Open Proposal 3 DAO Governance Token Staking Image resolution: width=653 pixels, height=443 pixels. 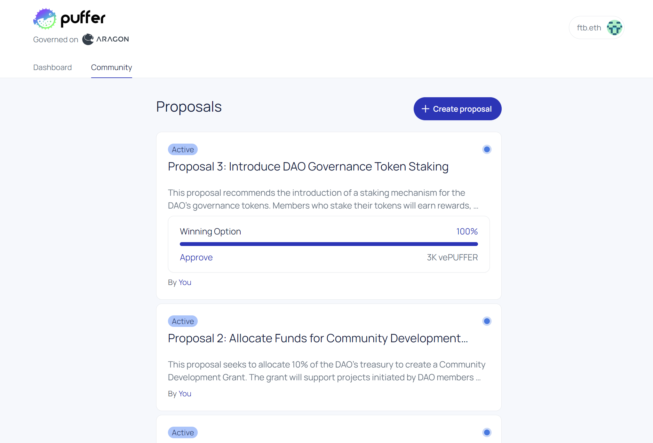[308, 167]
